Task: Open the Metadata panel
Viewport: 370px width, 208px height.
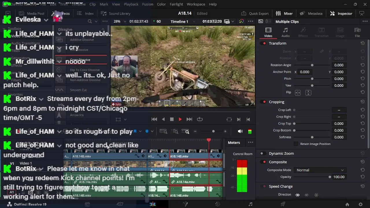Action: point(311,13)
